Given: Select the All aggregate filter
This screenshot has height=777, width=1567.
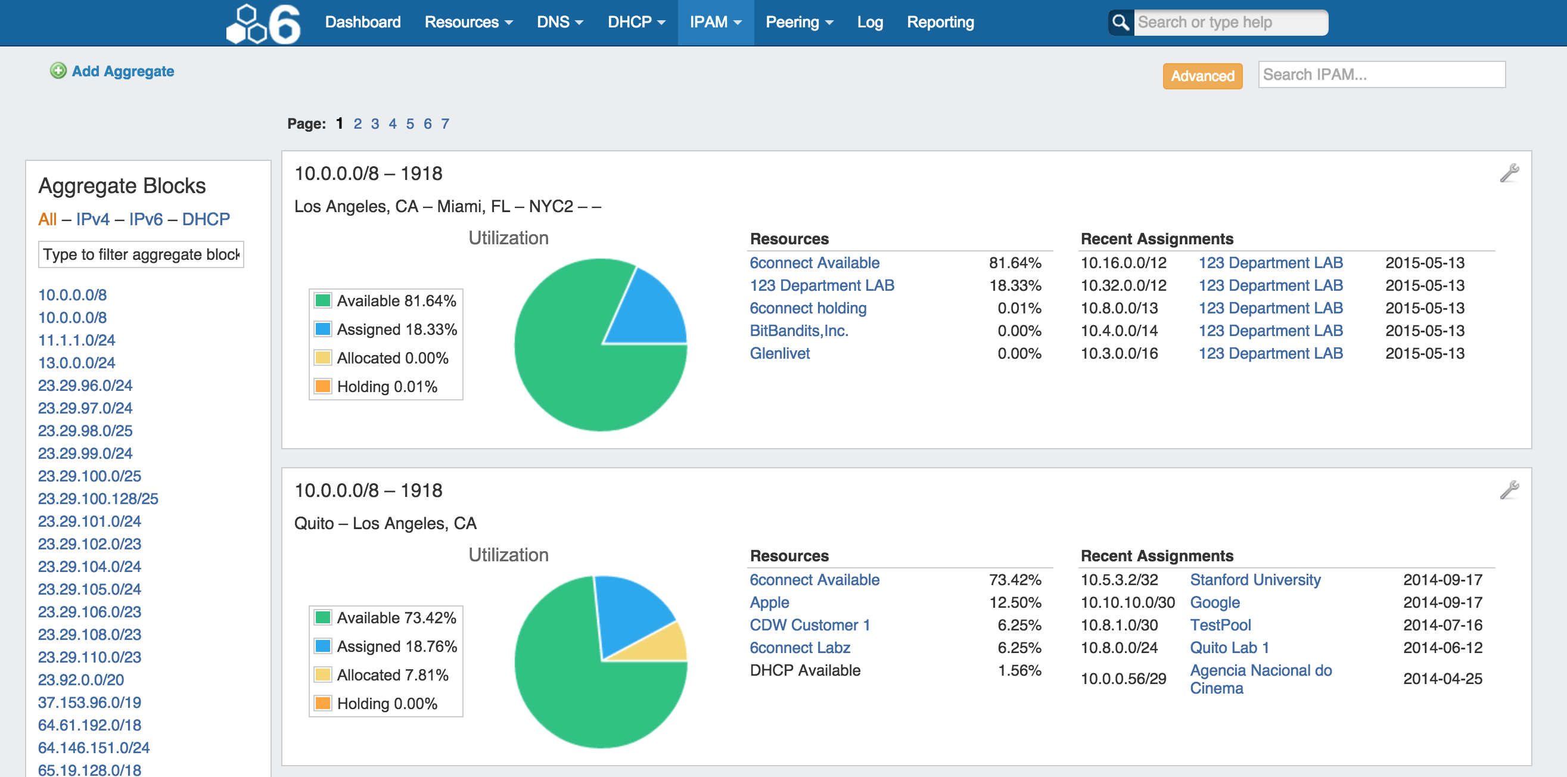Looking at the screenshot, I should point(48,219).
